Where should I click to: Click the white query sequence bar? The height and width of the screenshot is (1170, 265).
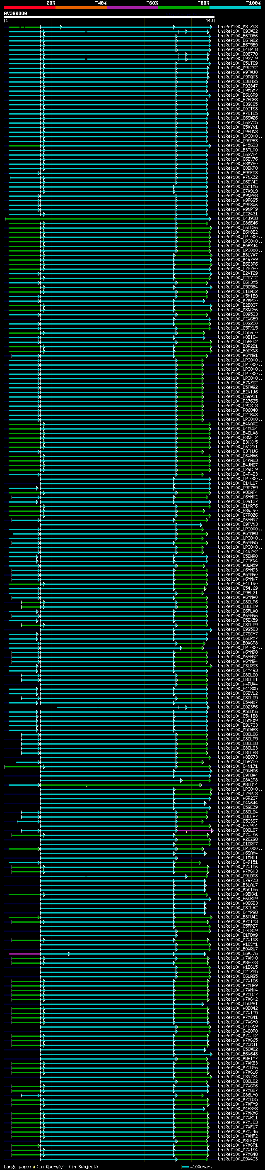click(x=109, y=17)
